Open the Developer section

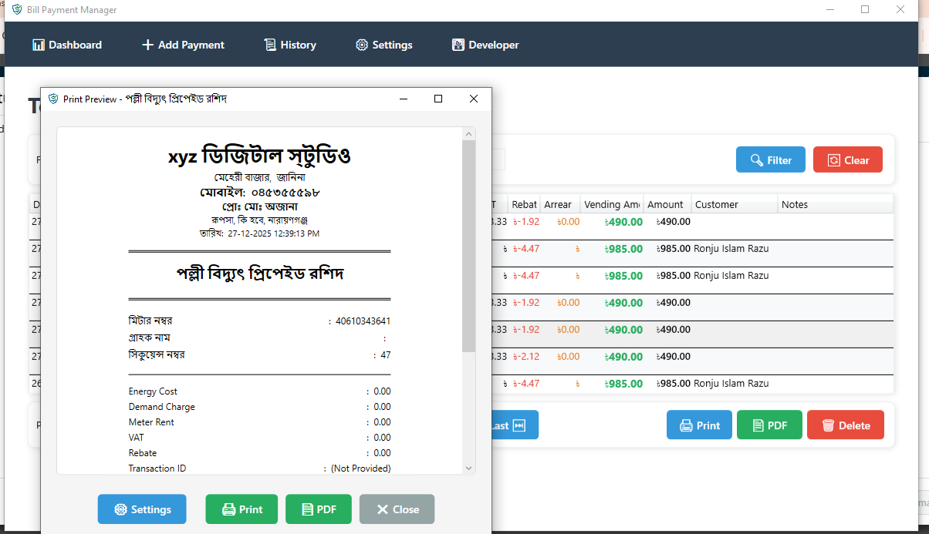485,45
